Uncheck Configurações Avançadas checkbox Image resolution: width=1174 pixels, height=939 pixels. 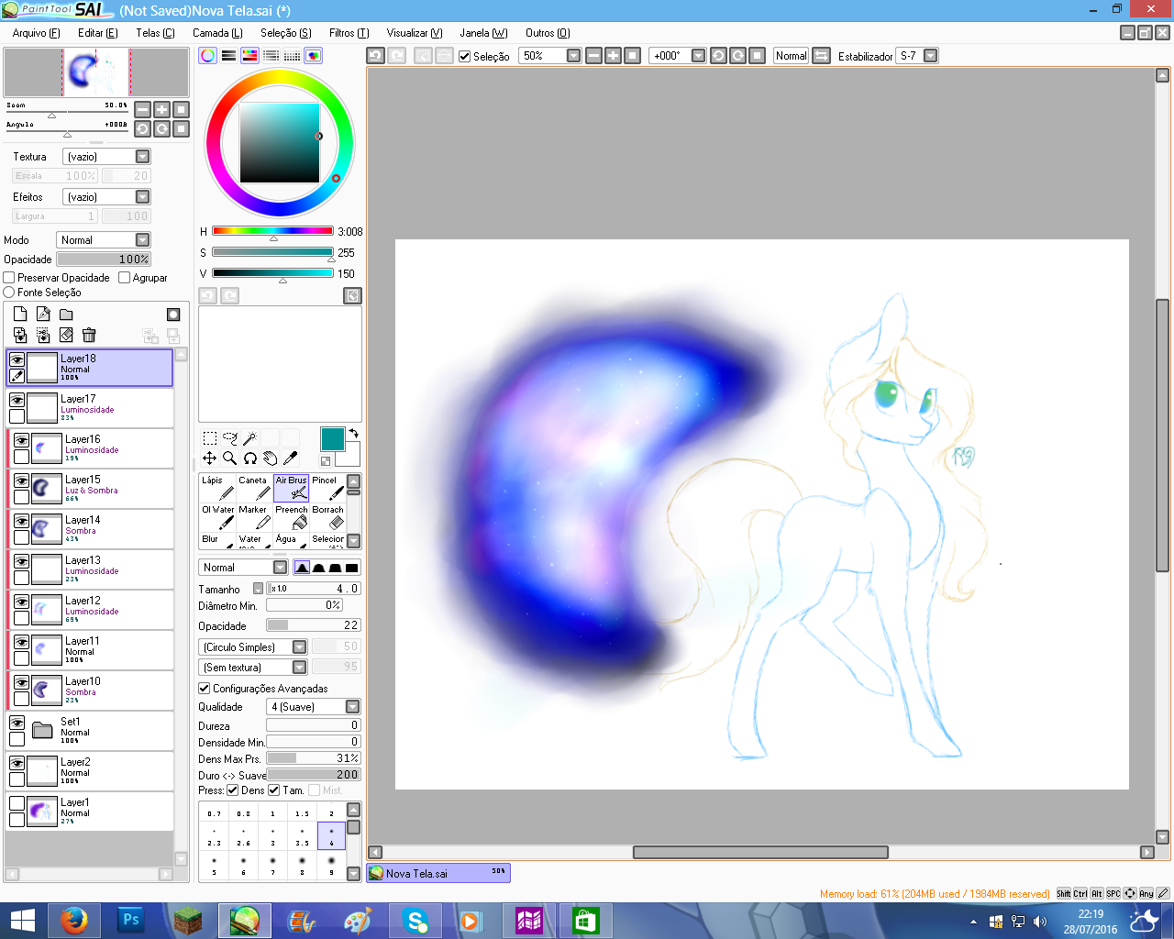[x=205, y=689]
